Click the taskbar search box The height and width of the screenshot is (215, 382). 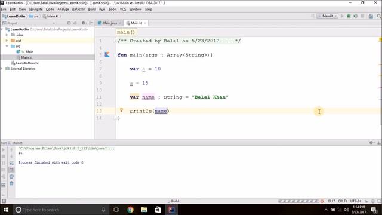[x=61, y=210]
